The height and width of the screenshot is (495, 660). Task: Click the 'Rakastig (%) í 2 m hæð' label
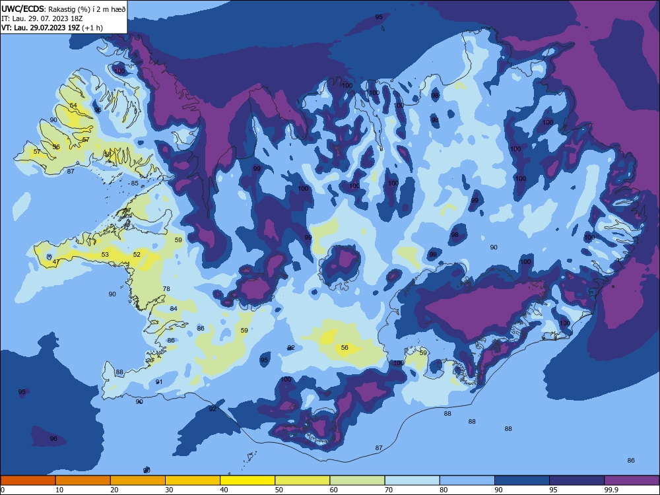click(x=86, y=9)
